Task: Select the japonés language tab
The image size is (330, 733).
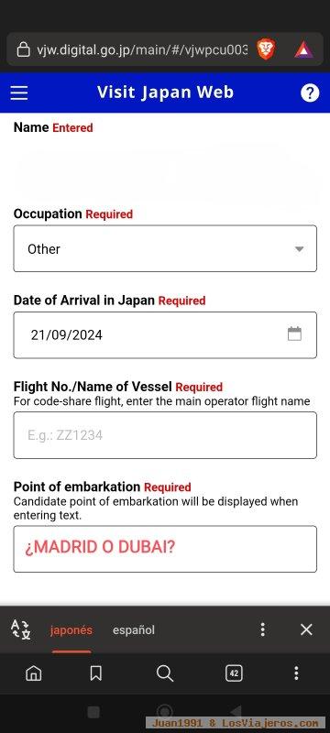Action: [71, 630]
